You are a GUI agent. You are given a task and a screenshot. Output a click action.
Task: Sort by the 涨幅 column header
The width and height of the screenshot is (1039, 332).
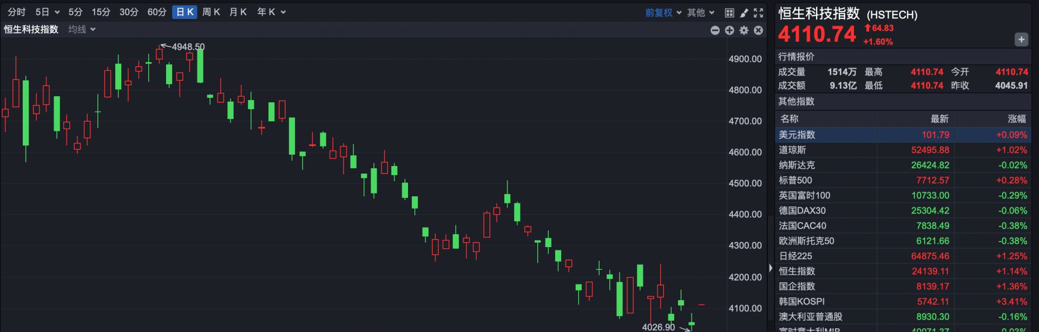tap(1017, 119)
